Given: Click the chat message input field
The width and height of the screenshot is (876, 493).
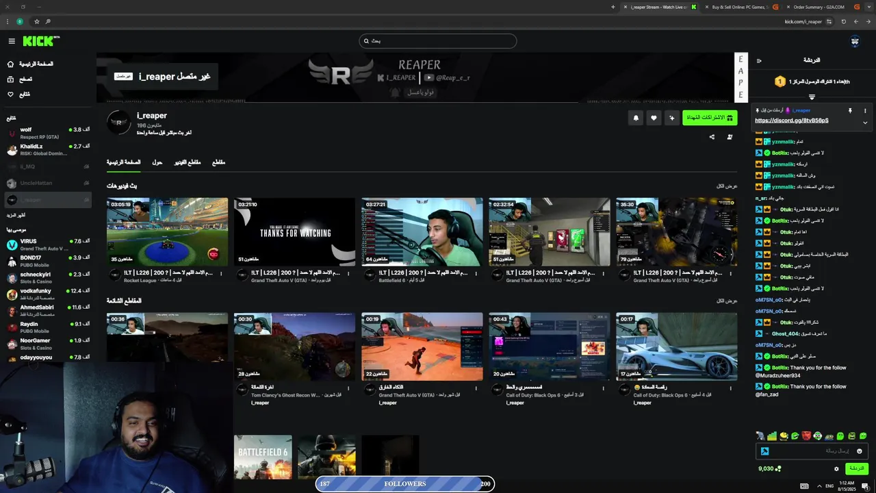Looking at the screenshot, I should pyautogui.click(x=812, y=451).
